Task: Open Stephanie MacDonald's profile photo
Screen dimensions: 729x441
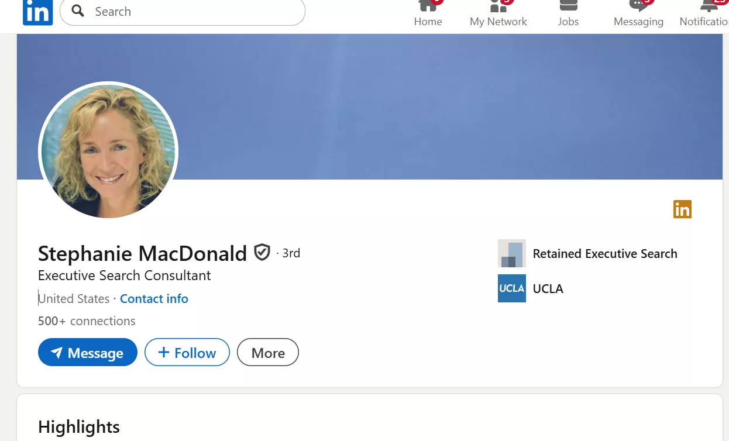Action: pyautogui.click(x=108, y=152)
